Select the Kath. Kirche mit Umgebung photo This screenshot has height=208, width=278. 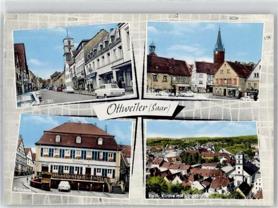coord(204,160)
